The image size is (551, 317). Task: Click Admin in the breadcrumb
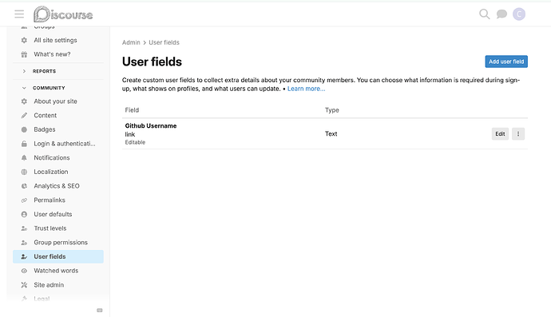click(131, 42)
